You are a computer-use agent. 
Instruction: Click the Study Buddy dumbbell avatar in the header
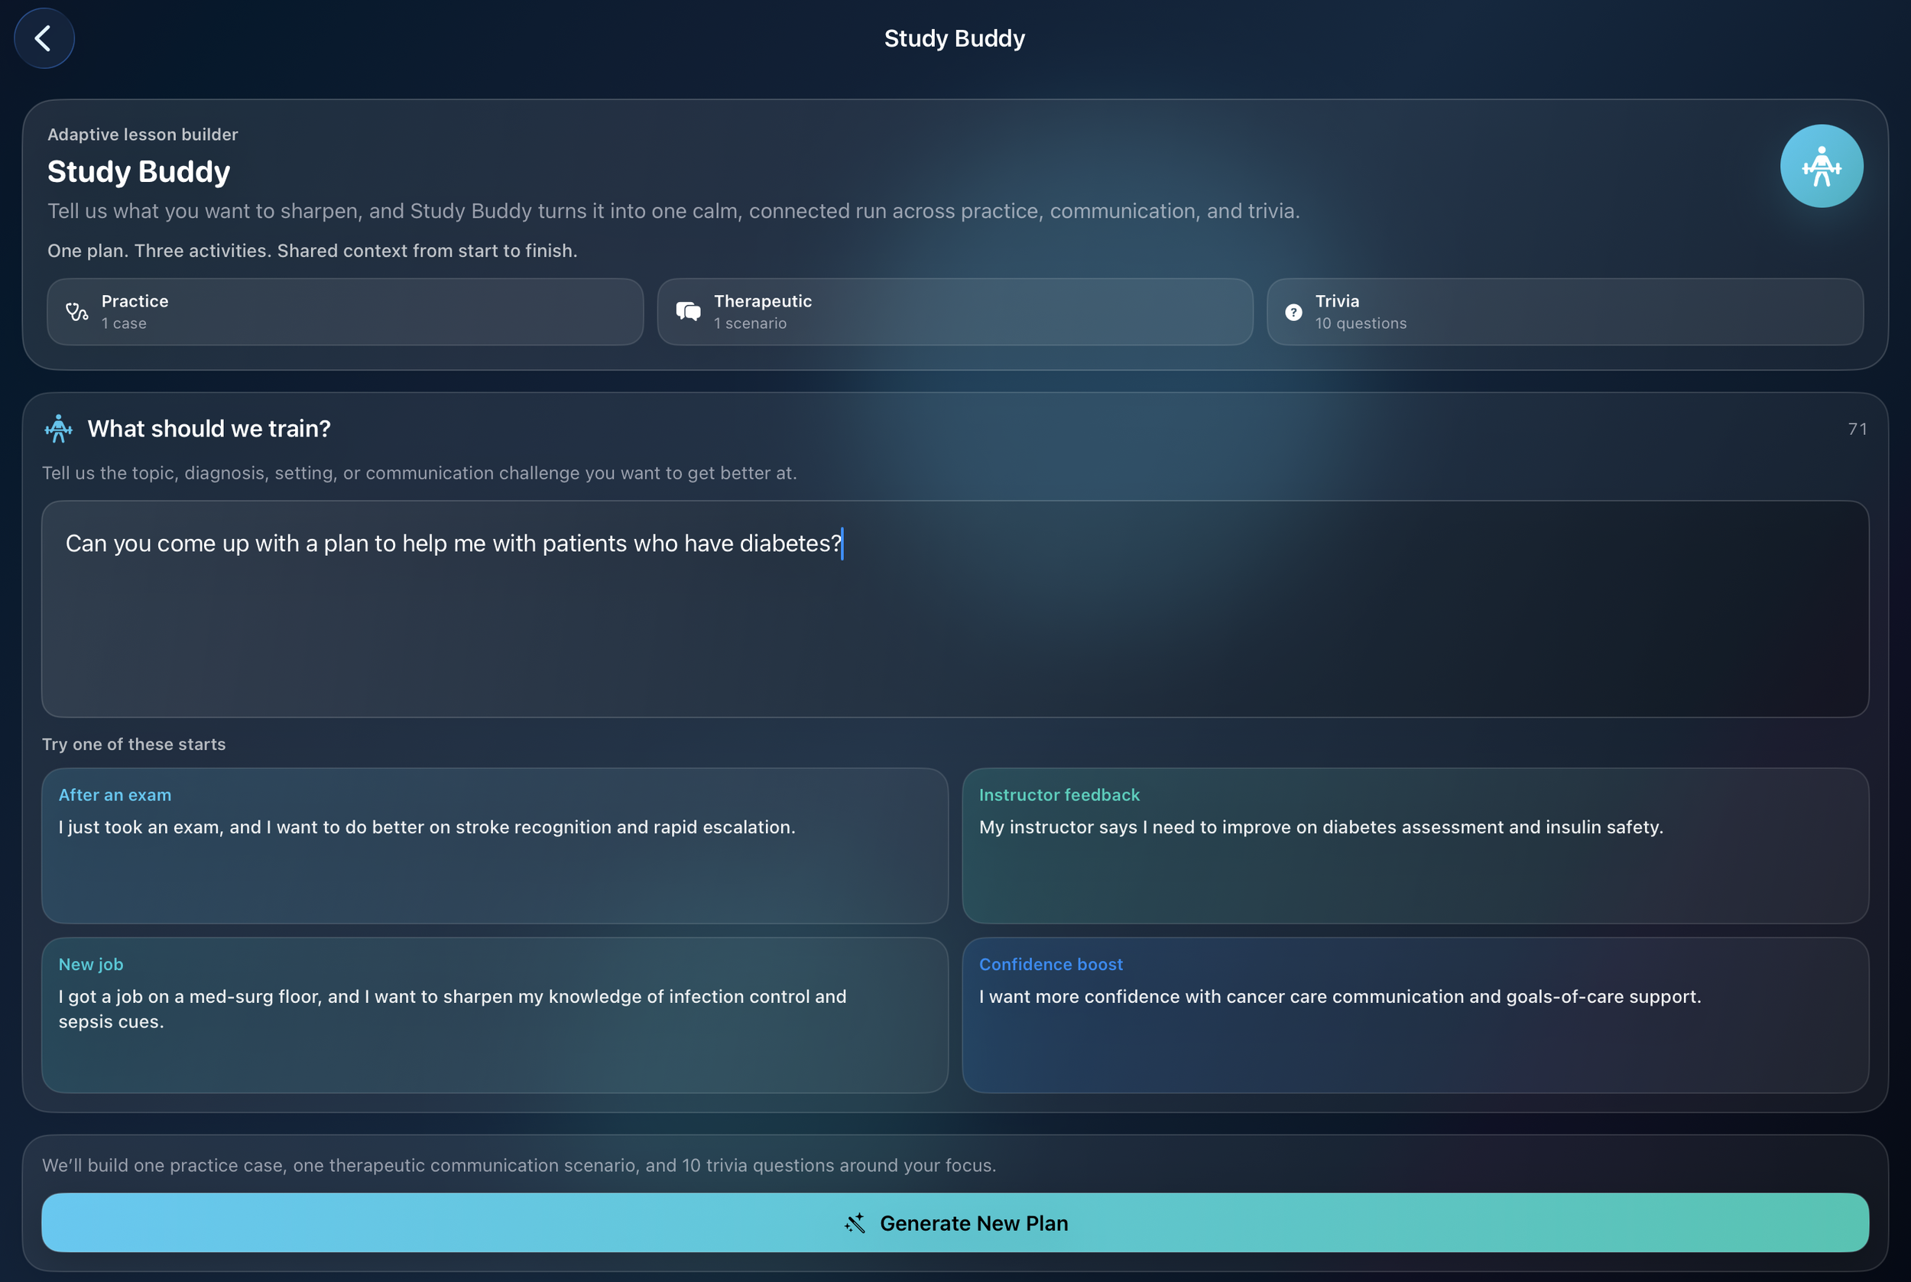1822,165
